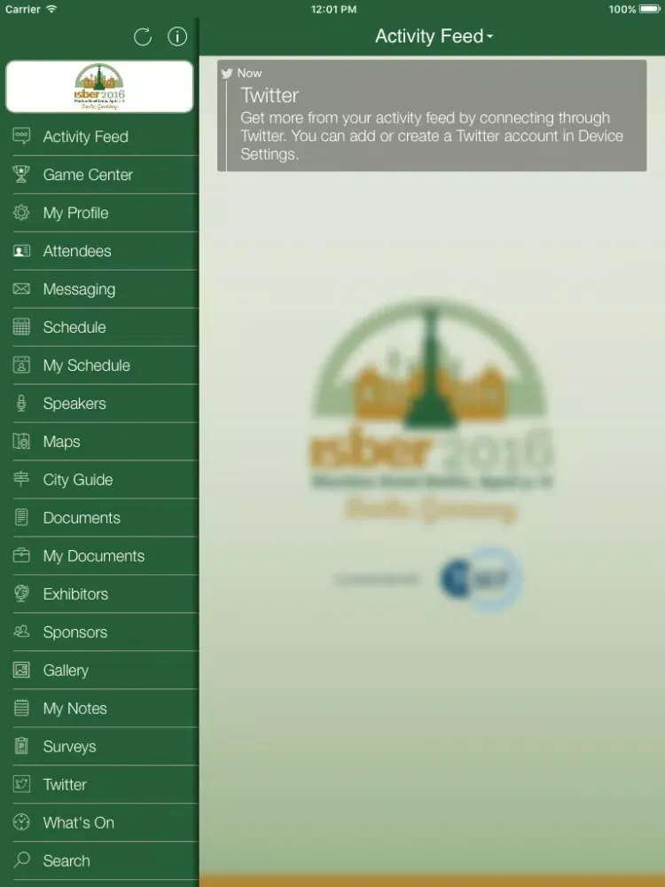Click the Messaging envelope icon
This screenshot has width=665, height=887.
tap(21, 289)
